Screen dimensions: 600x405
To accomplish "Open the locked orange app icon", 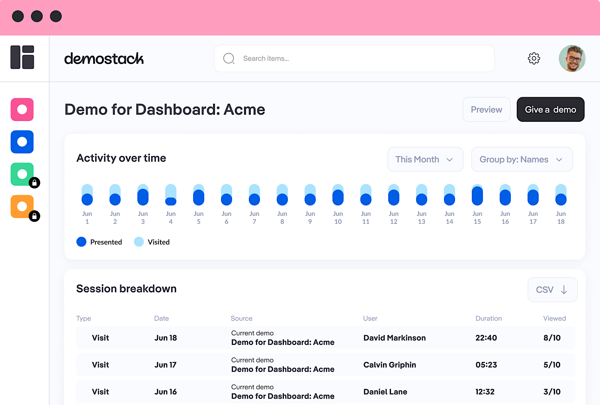I will coord(22,207).
